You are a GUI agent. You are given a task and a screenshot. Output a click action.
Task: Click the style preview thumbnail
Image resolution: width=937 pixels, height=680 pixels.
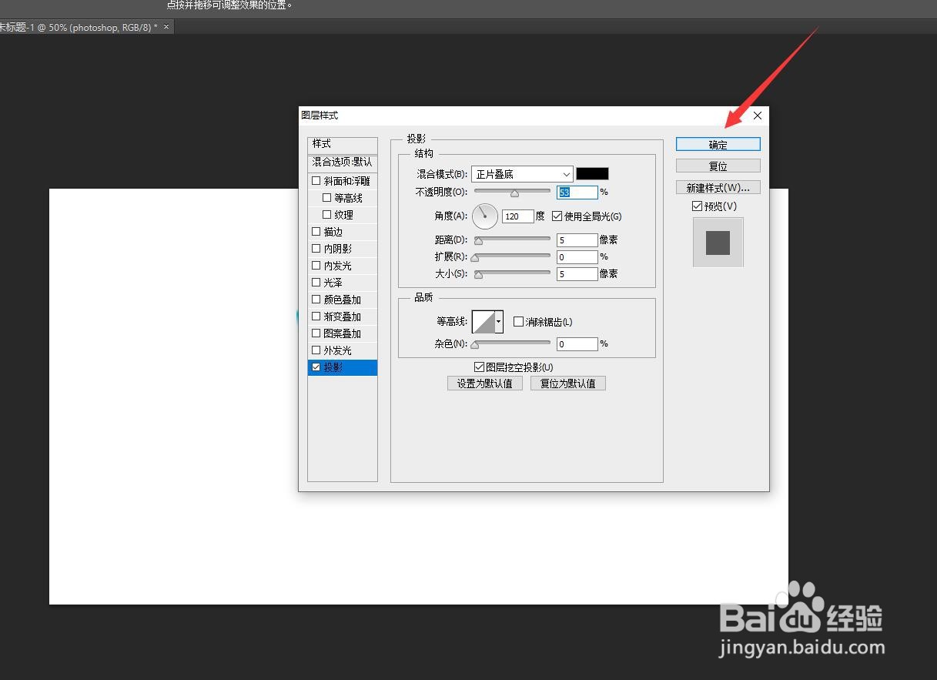click(718, 243)
